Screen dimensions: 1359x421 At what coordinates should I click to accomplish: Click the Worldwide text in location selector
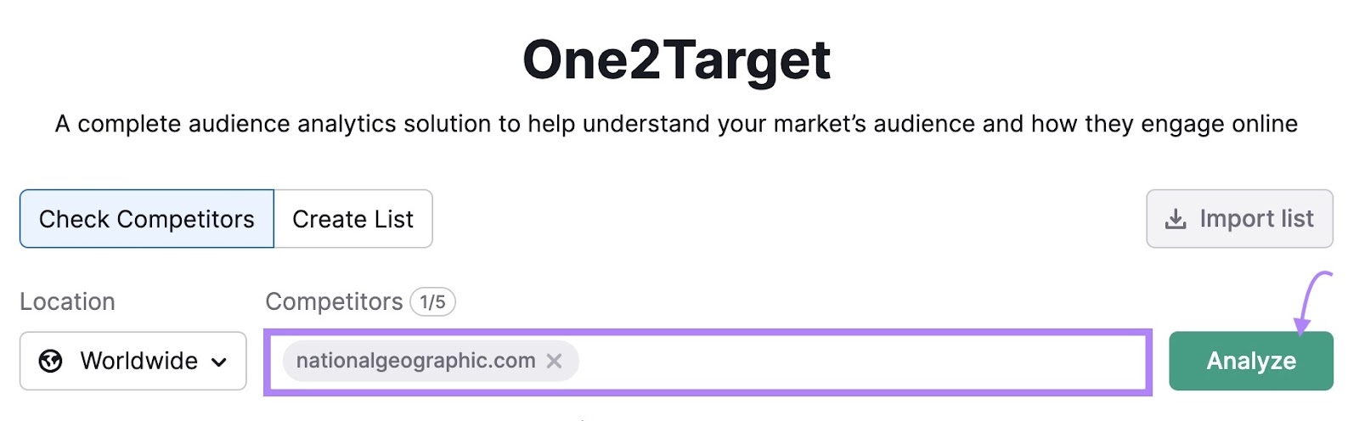tap(138, 362)
